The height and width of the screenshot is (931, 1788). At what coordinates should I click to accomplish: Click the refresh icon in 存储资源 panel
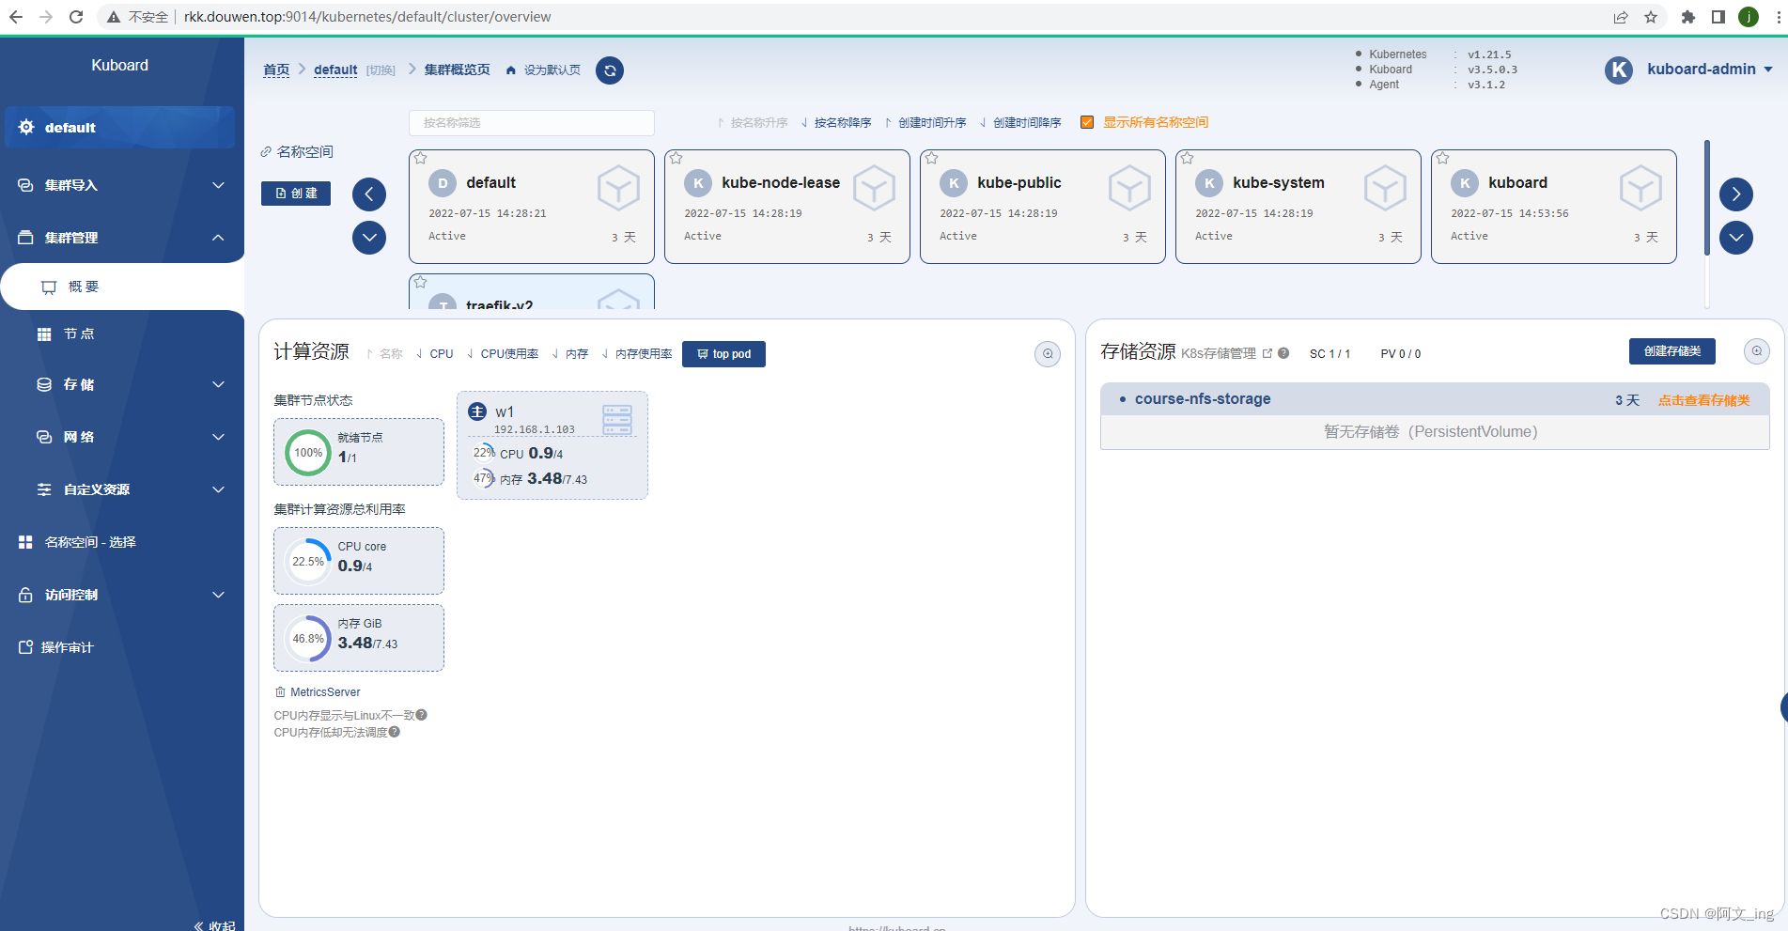click(1756, 350)
